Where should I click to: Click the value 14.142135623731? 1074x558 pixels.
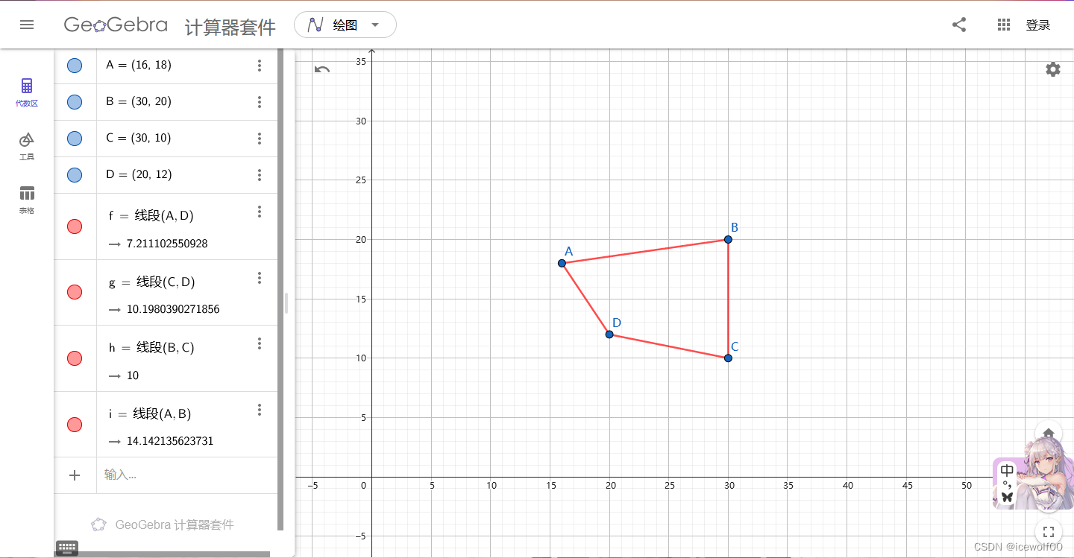[170, 441]
